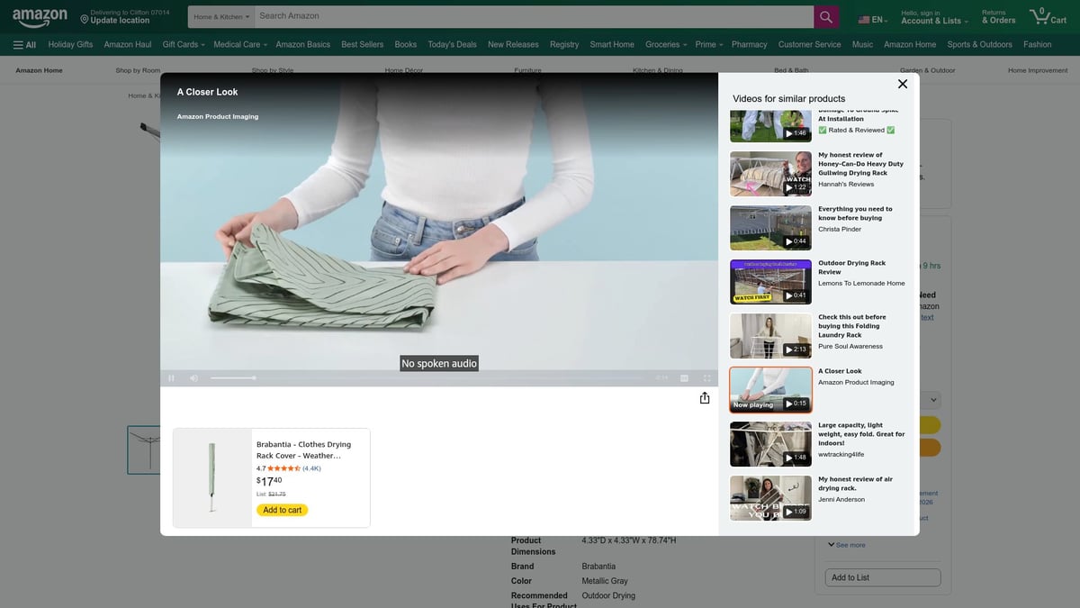Click the magnifier search button
Image resolution: width=1080 pixels, height=608 pixels.
pos(826,16)
